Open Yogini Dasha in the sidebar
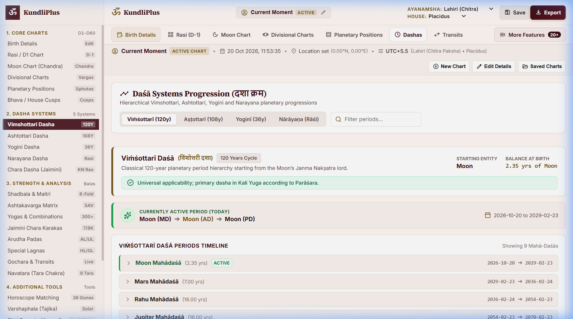The width and height of the screenshot is (573, 319). click(51, 147)
